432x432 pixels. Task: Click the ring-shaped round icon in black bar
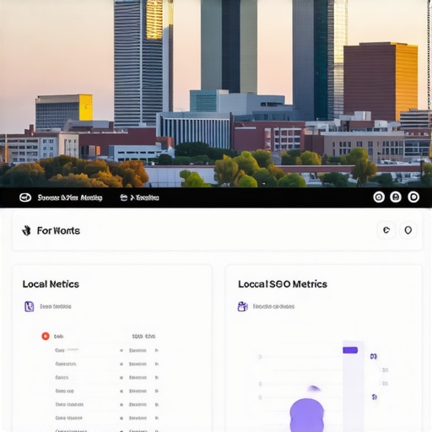point(379,197)
